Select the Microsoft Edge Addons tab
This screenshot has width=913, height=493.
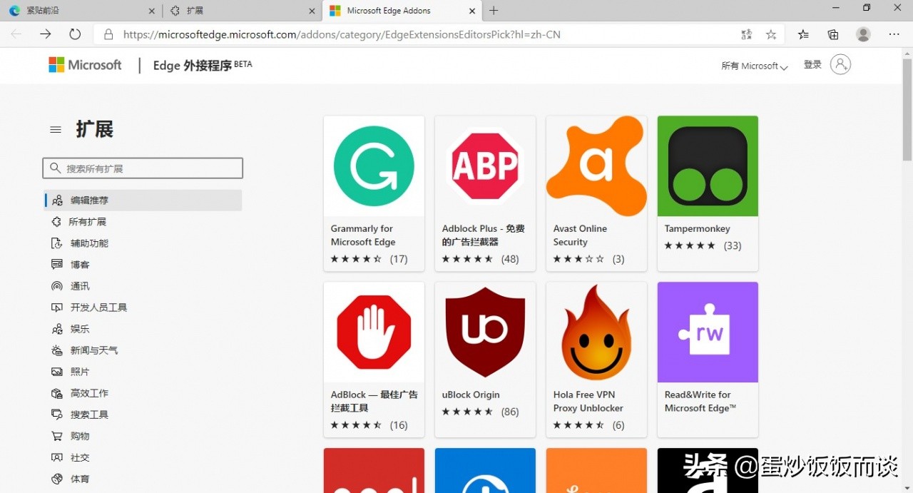click(403, 11)
